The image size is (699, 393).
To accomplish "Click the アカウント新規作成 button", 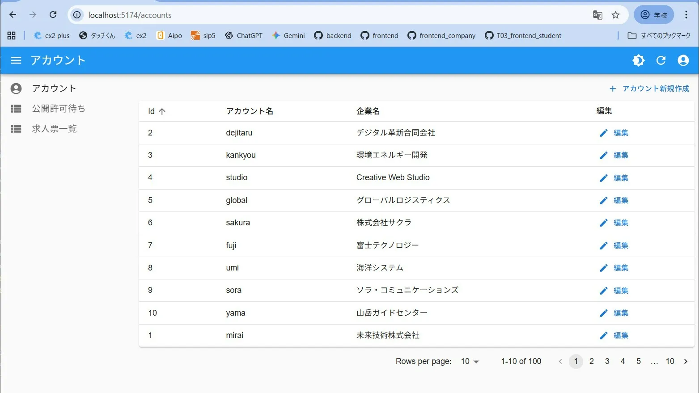I will [649, 88].
